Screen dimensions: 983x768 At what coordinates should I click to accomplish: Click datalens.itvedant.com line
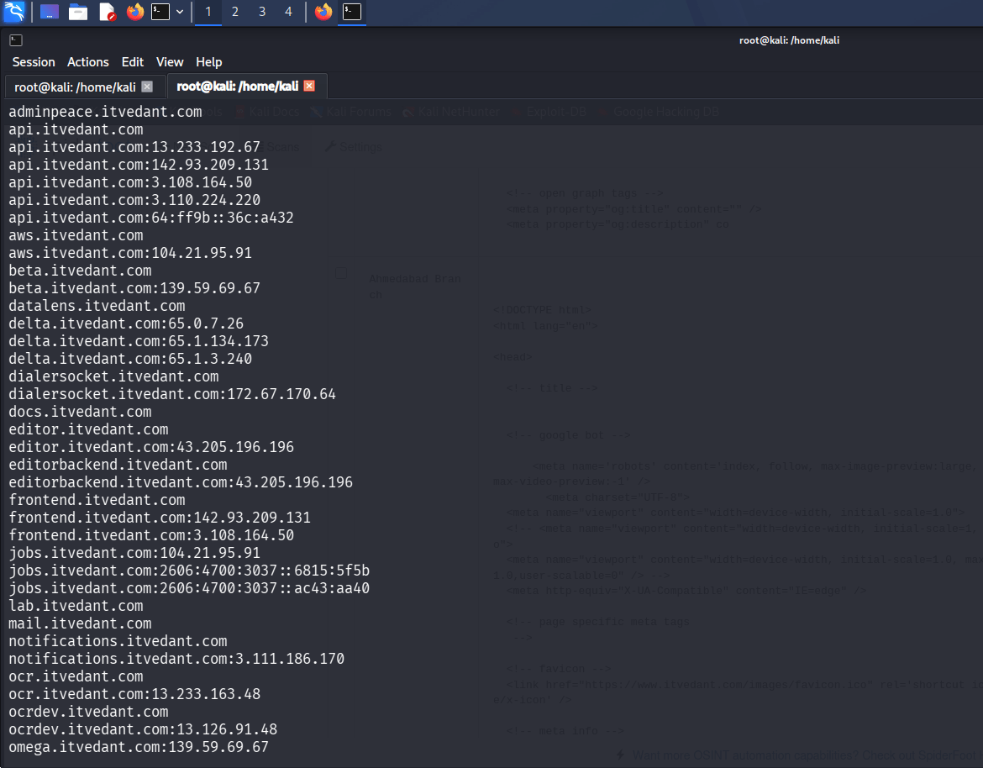[x=97, y=306]
